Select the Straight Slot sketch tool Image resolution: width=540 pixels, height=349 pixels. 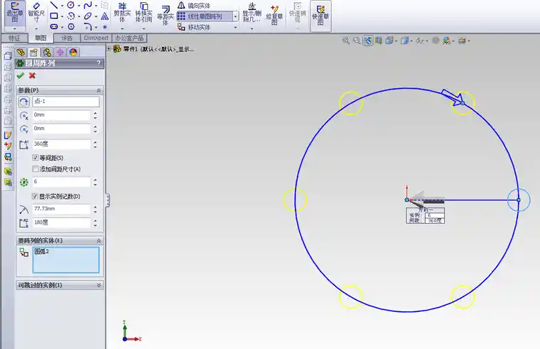tap(54, 26)
